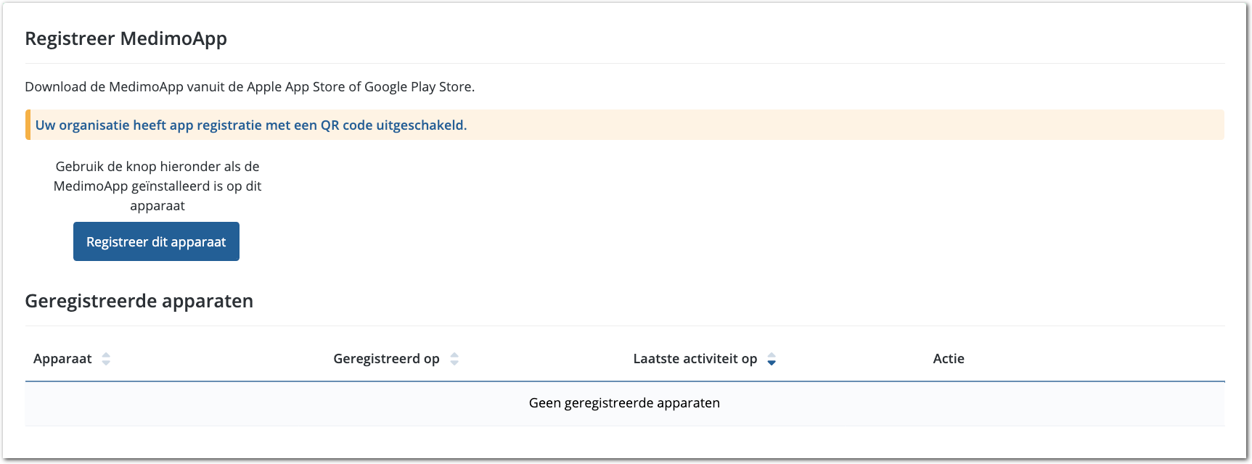Sort the table by the Apparaat header label
1252x464 pixels.
(x=62, y=359)
